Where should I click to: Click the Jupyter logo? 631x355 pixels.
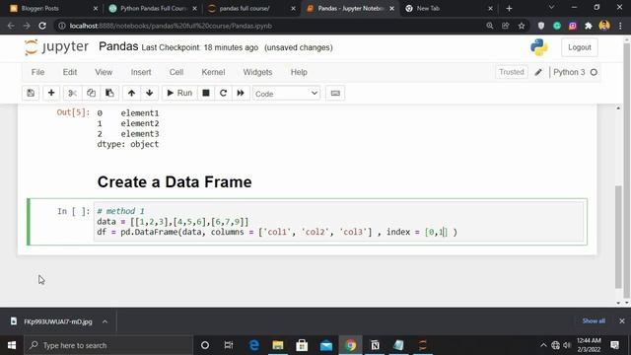click(x=56, y=47)
